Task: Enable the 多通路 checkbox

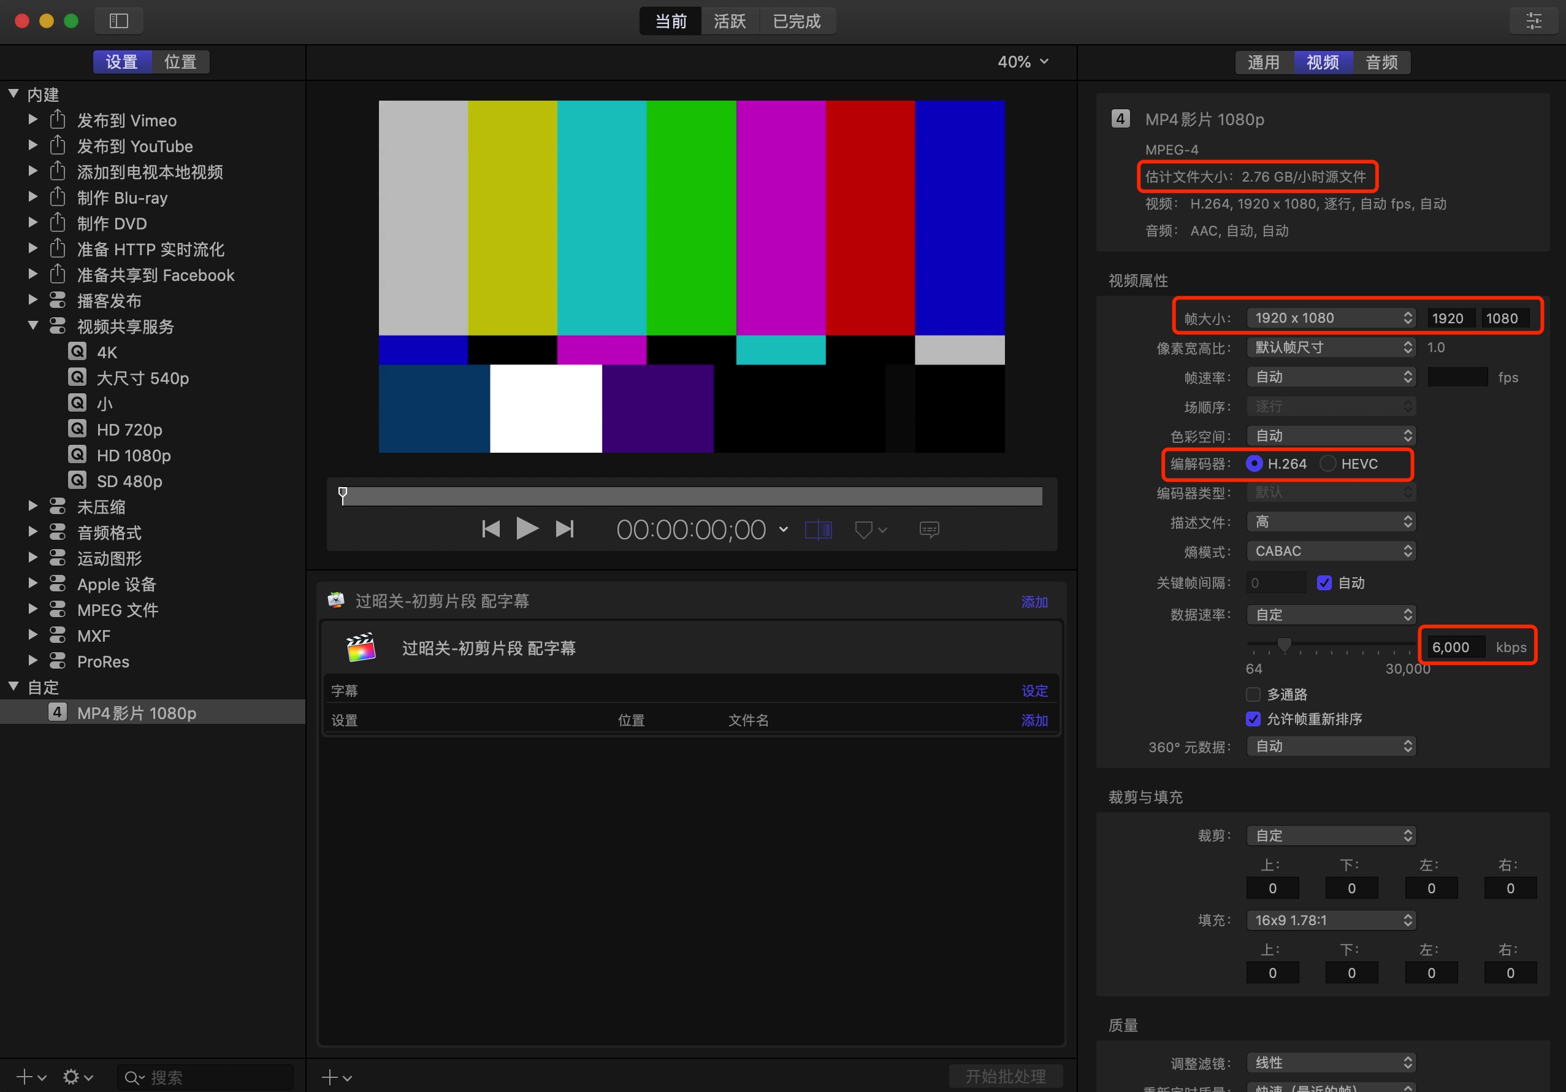Action: click(1253, 694)
